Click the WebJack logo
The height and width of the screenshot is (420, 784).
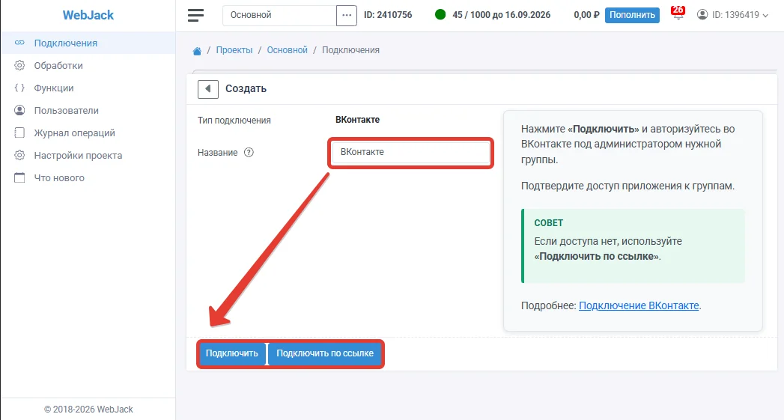pos(88,15)
